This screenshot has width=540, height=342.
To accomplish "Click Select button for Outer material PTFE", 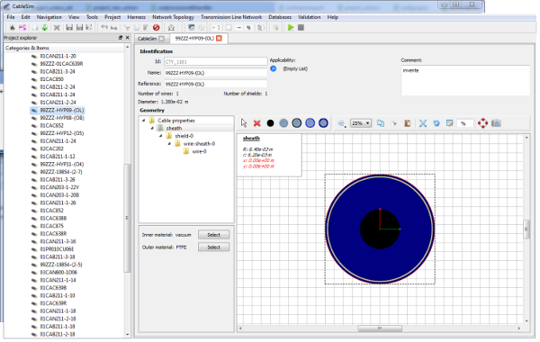I will pos(213,247).
